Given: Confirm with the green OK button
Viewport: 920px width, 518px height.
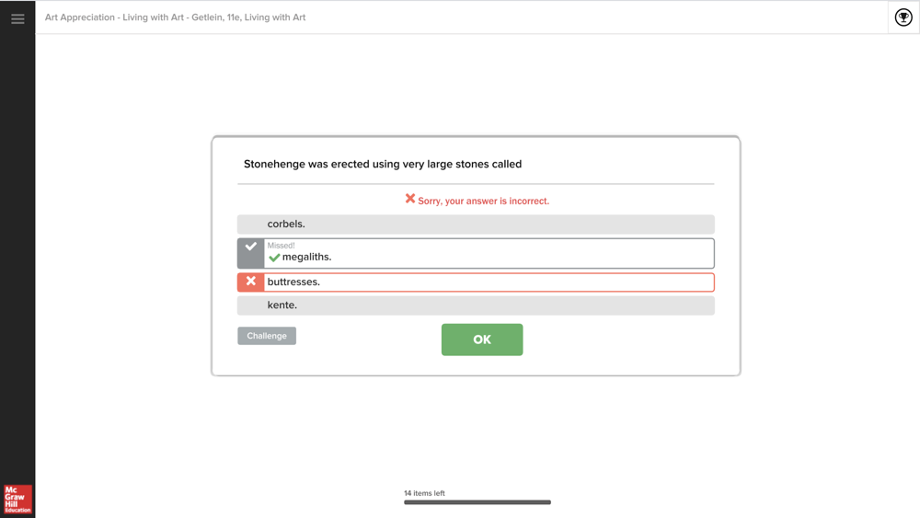Looking at the screenshot, I should [482, 340].
